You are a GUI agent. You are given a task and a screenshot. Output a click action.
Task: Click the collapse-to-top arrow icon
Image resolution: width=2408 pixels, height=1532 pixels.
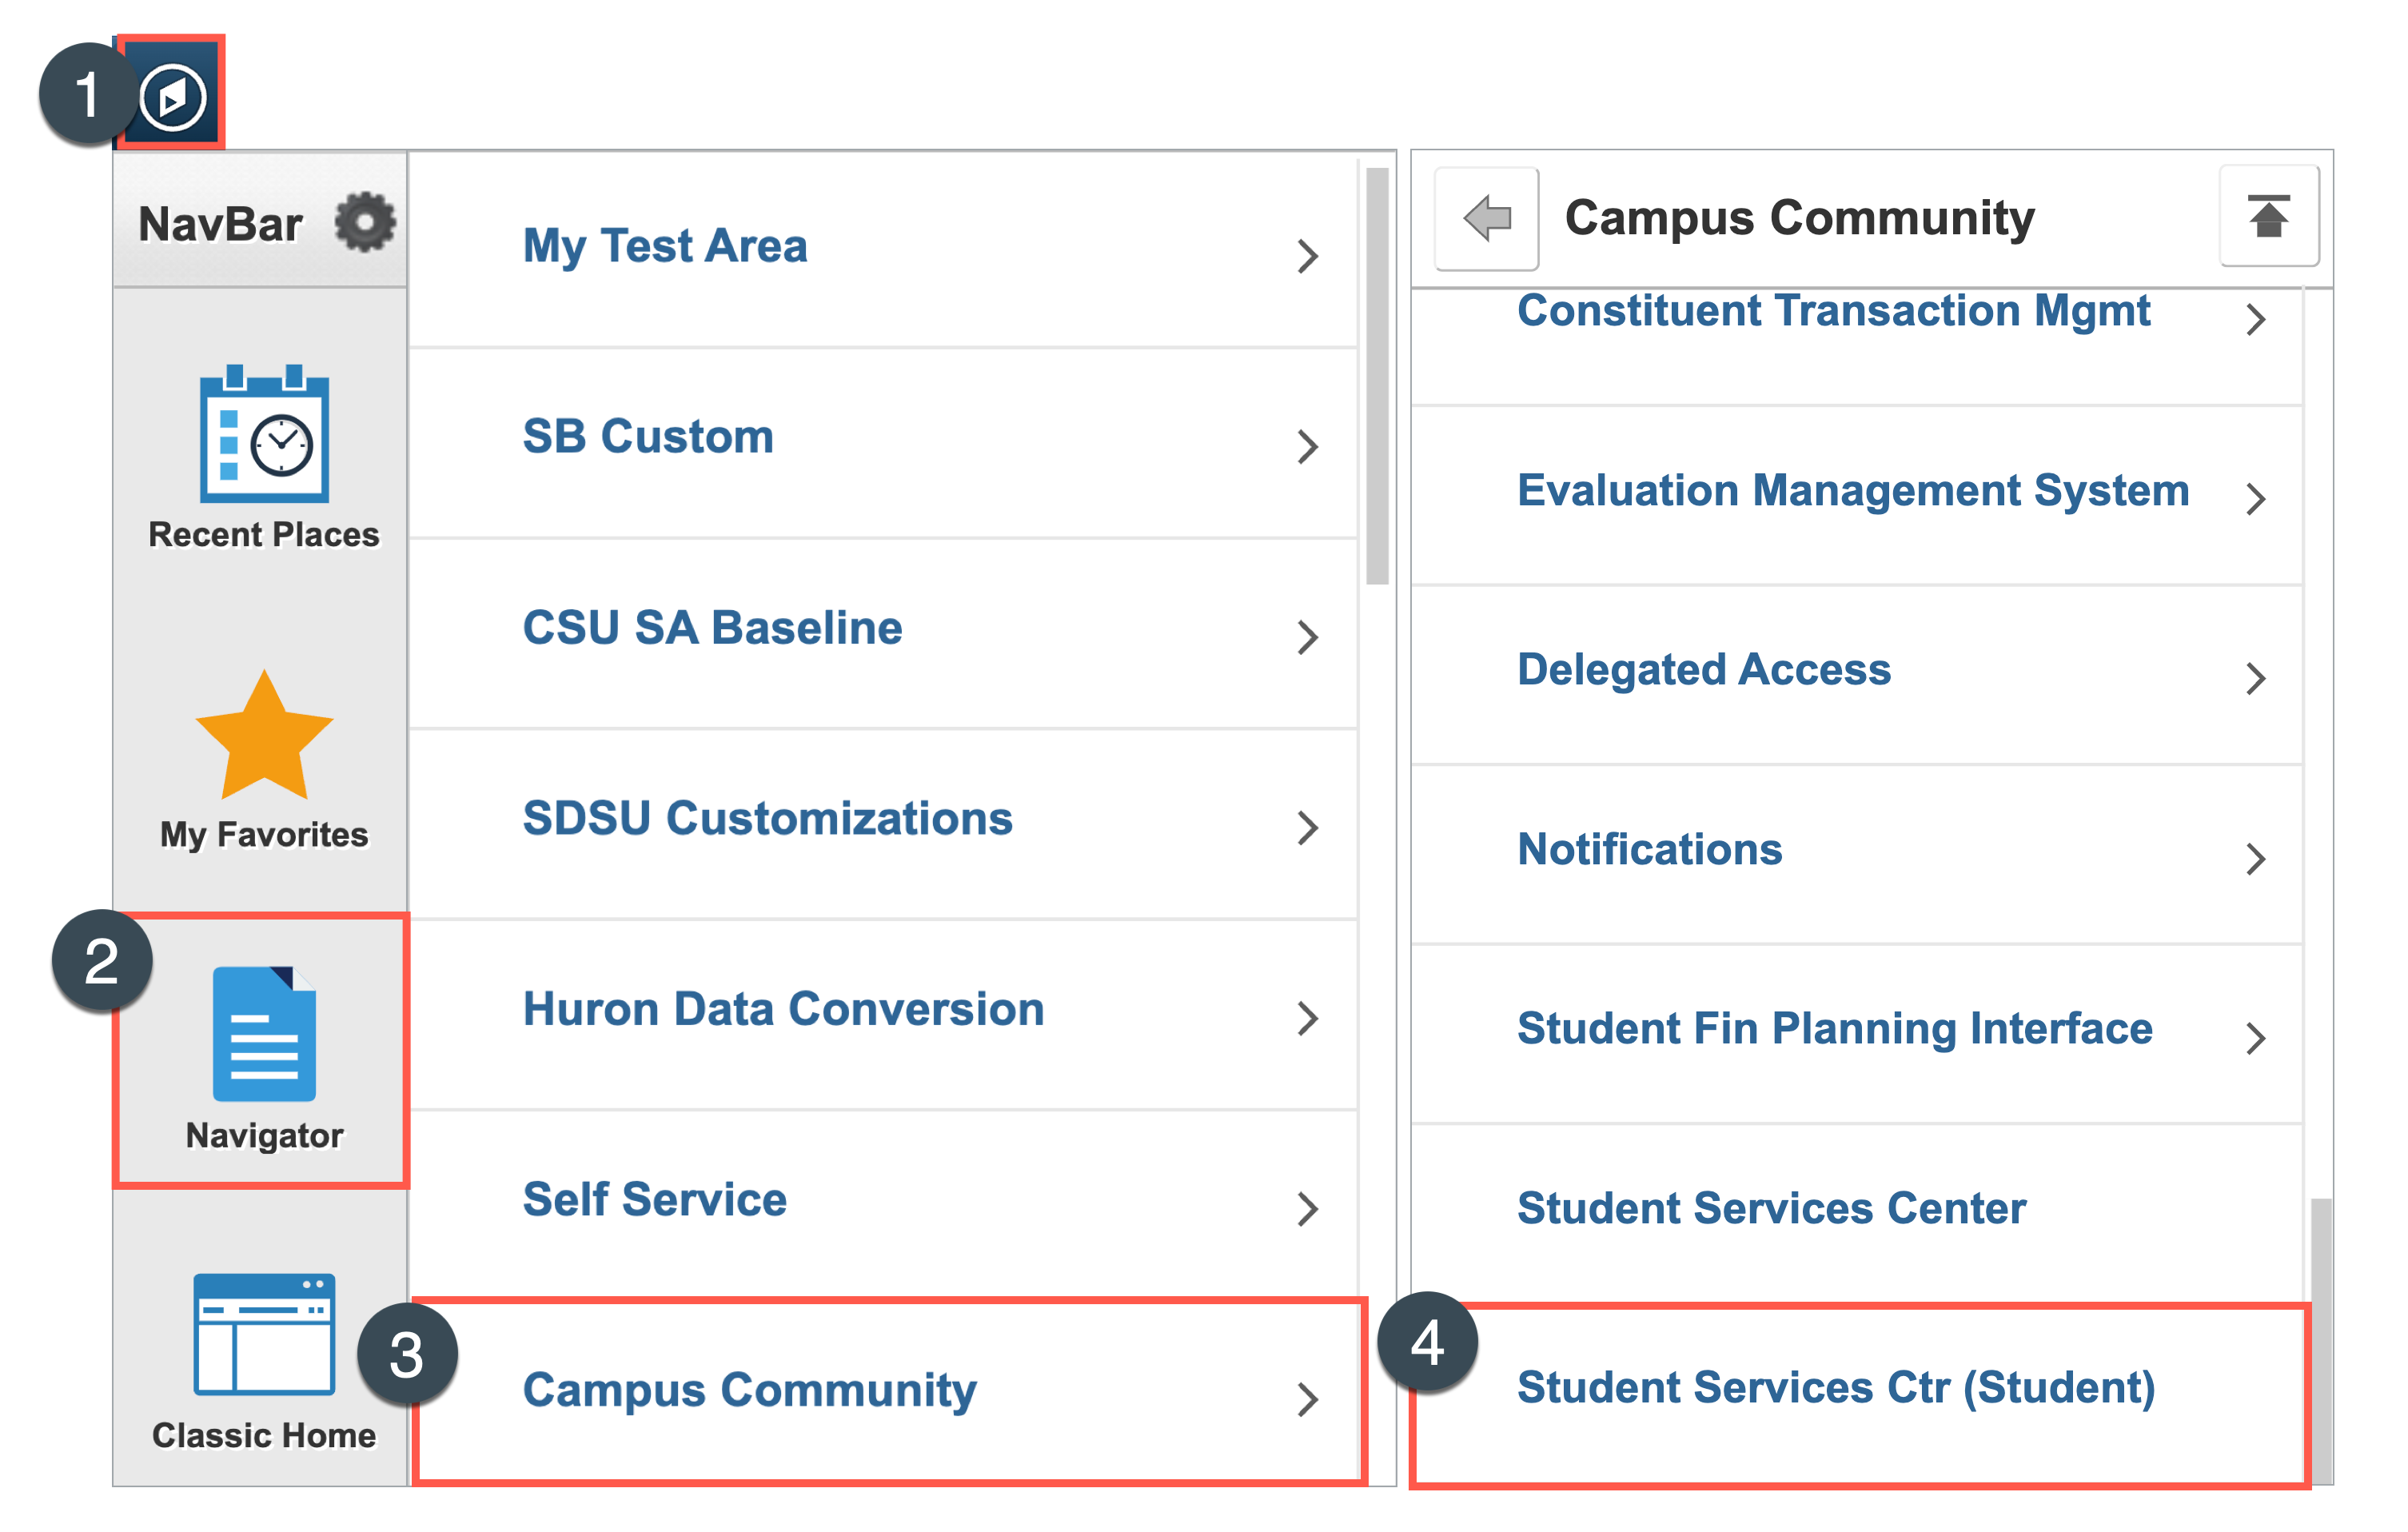pos(2270,216)
